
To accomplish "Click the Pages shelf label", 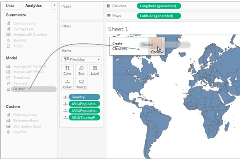I will [66, 6].
